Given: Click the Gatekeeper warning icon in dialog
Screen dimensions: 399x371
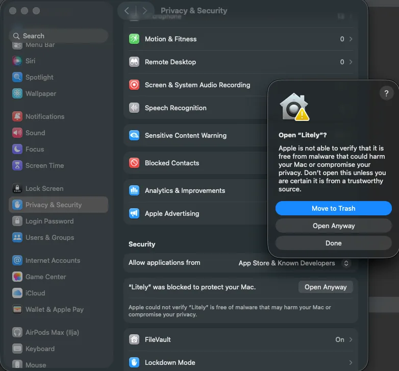Looking at the screenshot, I should [x=294, y=107].
